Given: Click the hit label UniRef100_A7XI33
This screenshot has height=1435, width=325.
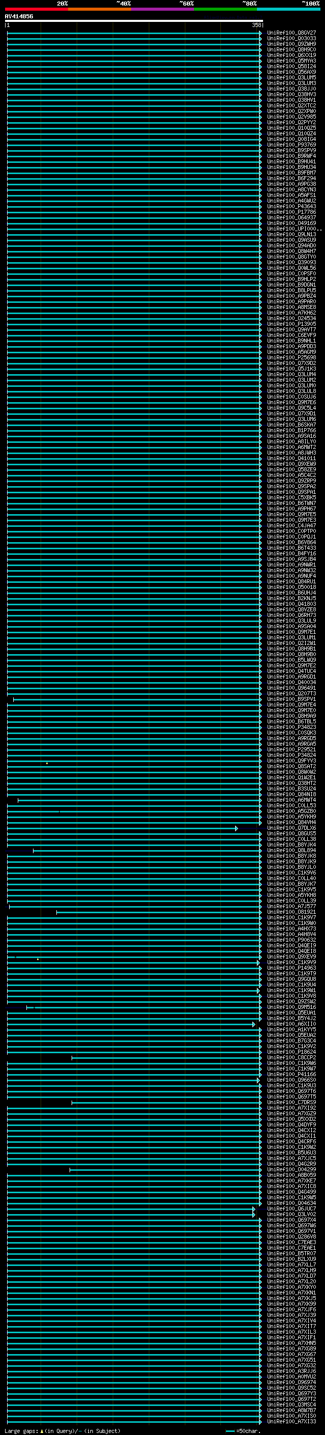Looking at the screenshot, I should click(291, 1421).
